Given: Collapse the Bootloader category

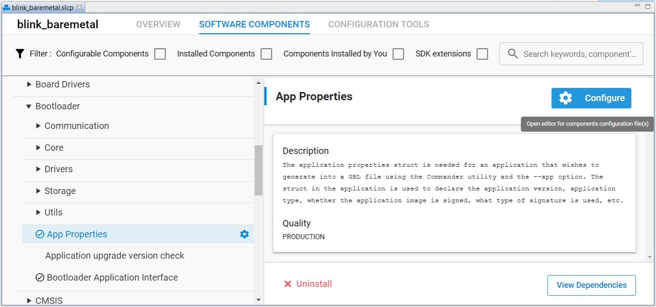Looking at the screenshot, I should click(29, 106).
